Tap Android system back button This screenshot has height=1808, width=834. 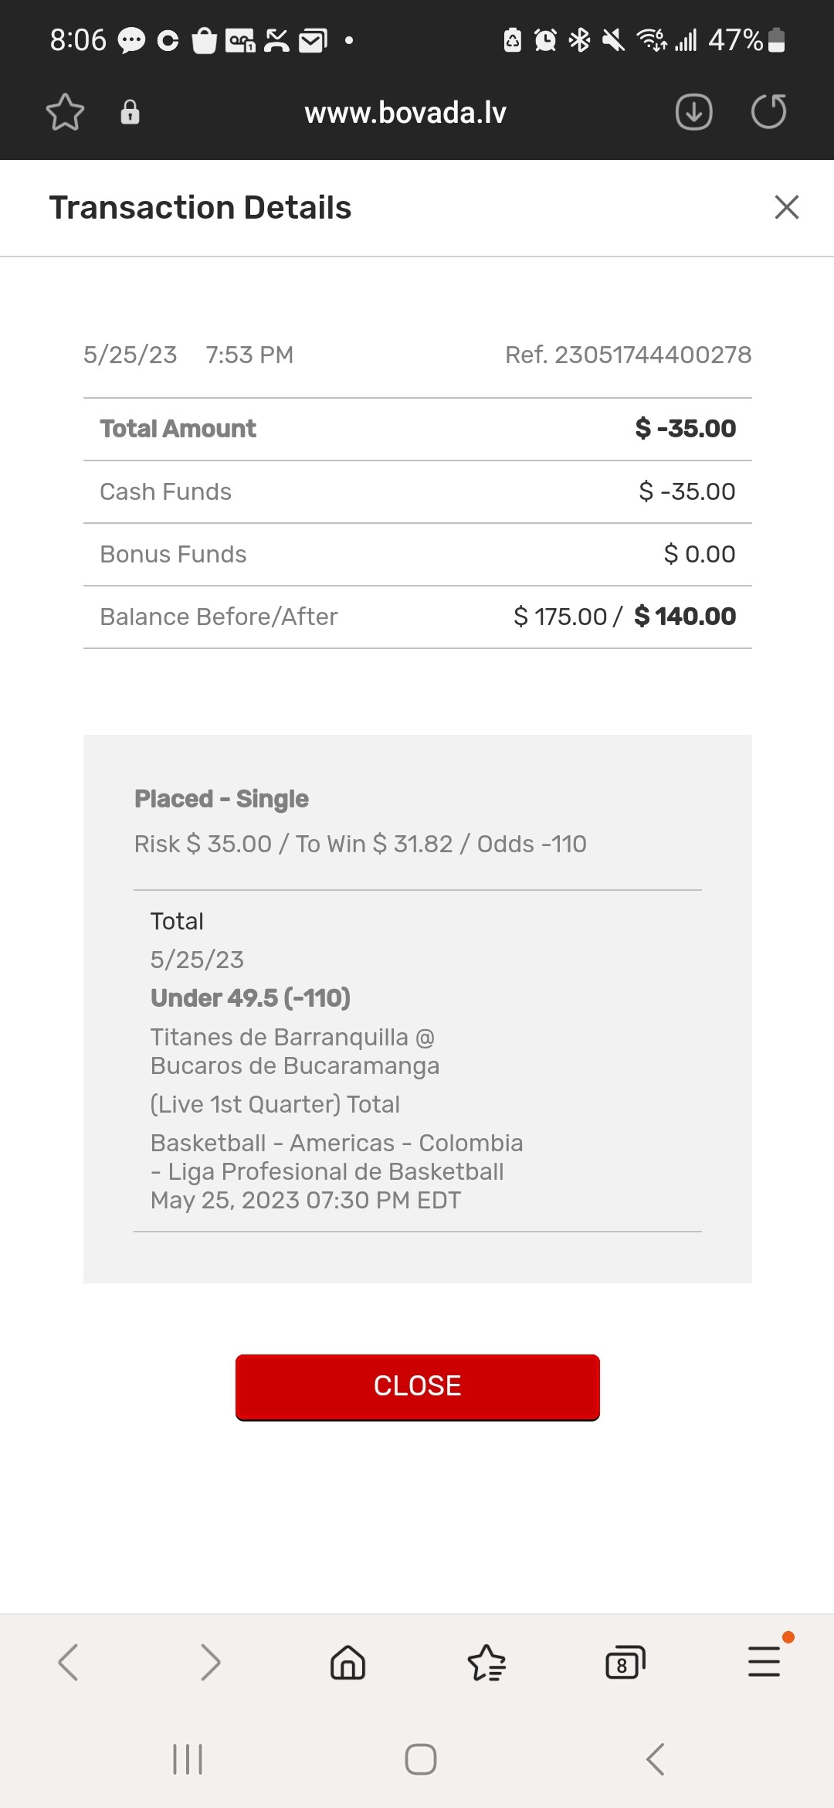tap(655, 1759)
